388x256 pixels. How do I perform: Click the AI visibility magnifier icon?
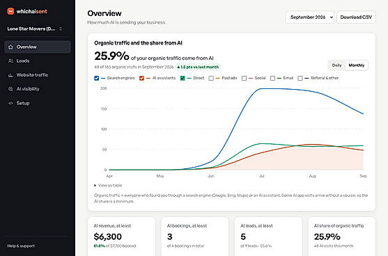(10, 89)
